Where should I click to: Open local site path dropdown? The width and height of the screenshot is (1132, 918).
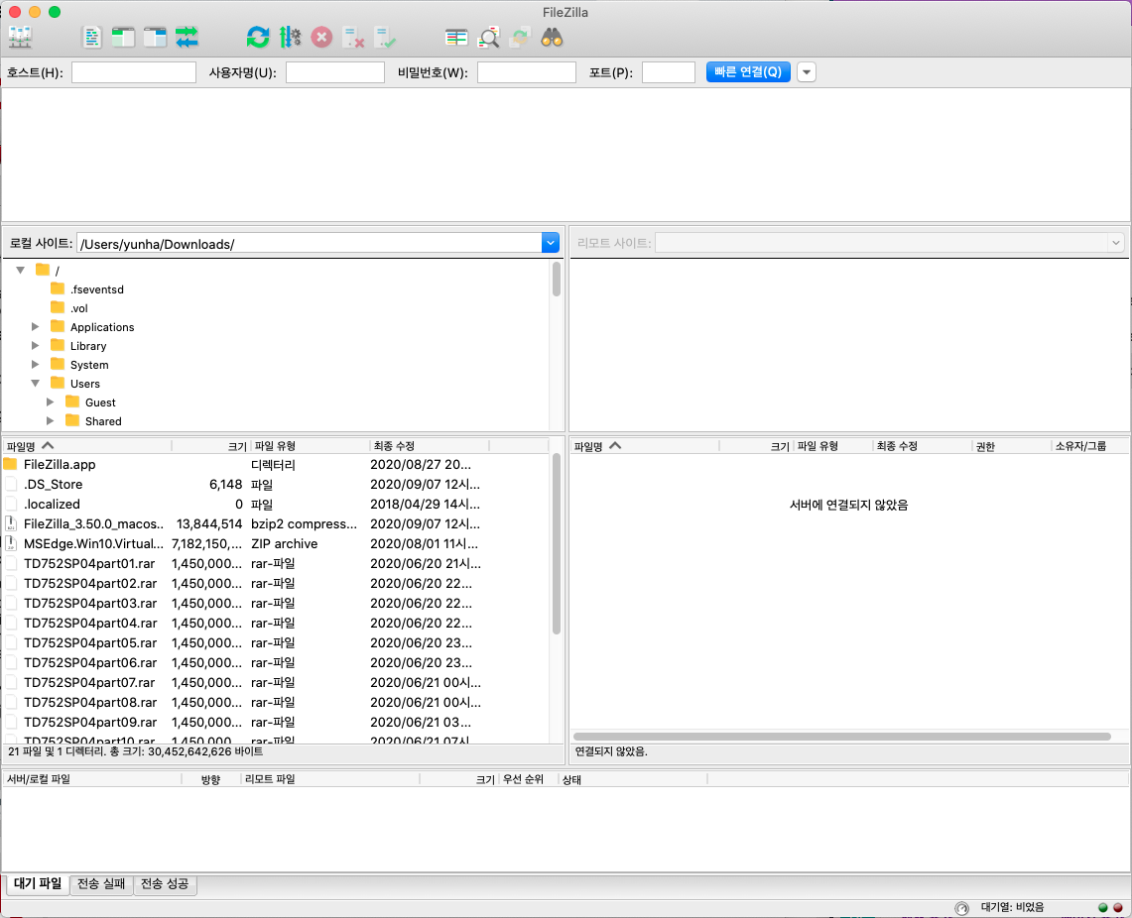[550, 243]
